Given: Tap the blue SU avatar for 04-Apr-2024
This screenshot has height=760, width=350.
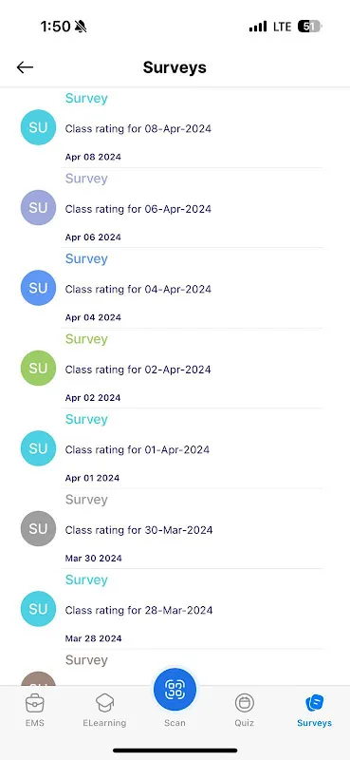Looking at the screenshot, I should tap(38, 288).
